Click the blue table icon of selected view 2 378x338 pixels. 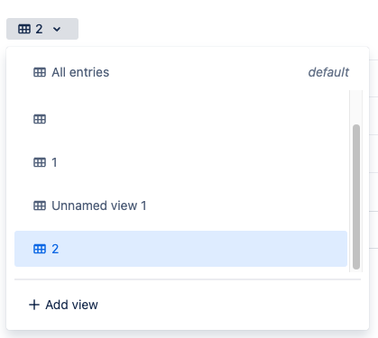click(40, 249)
